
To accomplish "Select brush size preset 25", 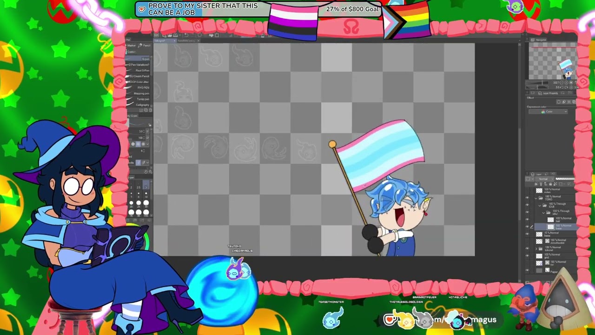I will (x=138, y=206).
